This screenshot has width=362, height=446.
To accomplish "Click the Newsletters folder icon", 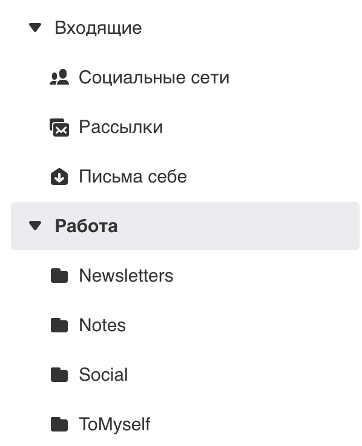I will pos(59,276).
